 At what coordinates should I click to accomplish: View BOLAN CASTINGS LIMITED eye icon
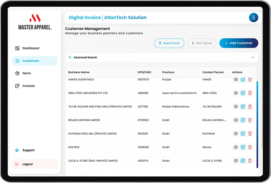point(236,120)
